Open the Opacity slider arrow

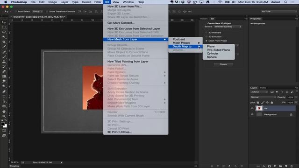(296, 97)
